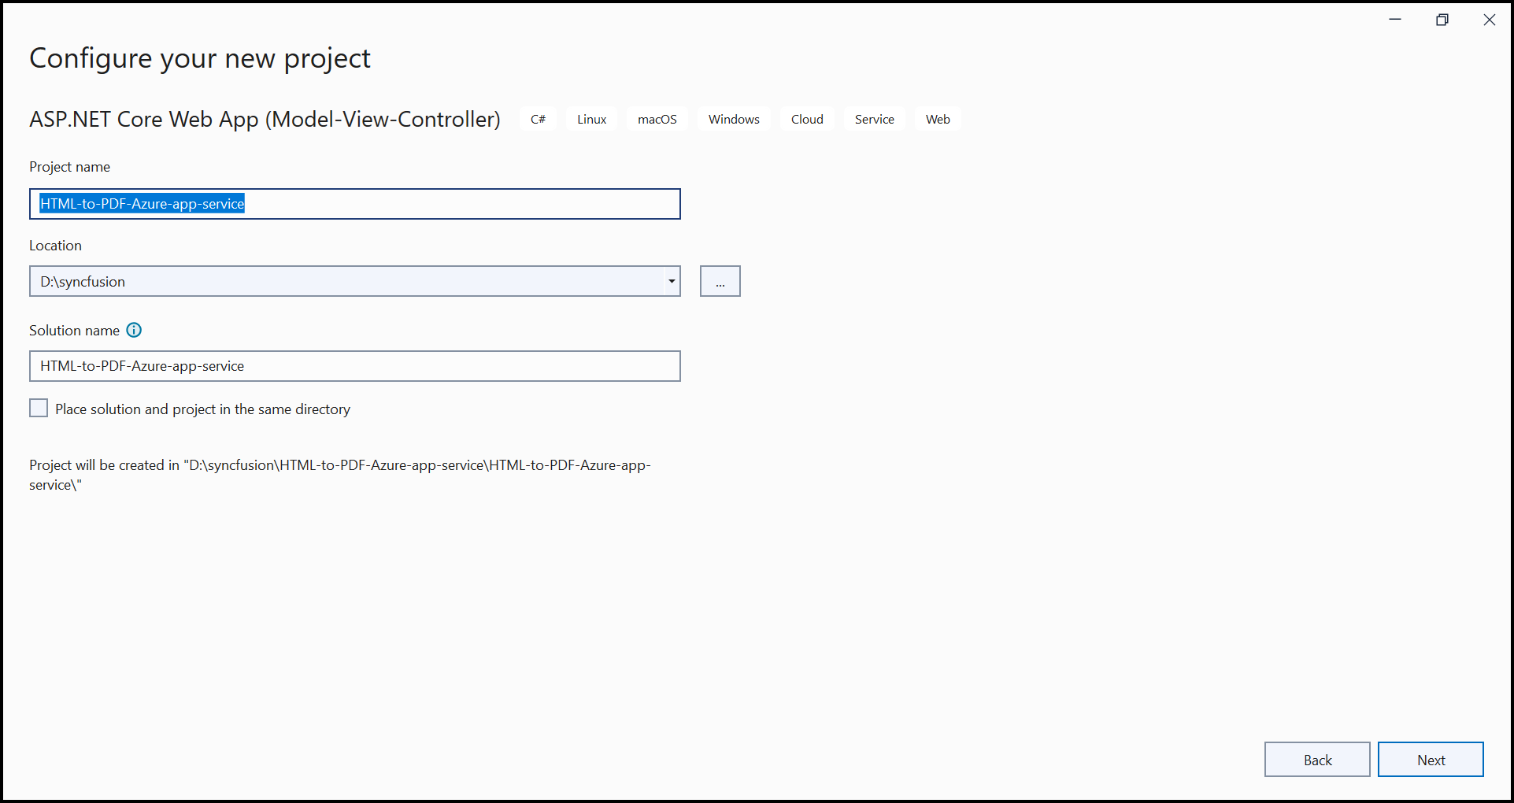Click the C# tag

(x=539, y=120)
